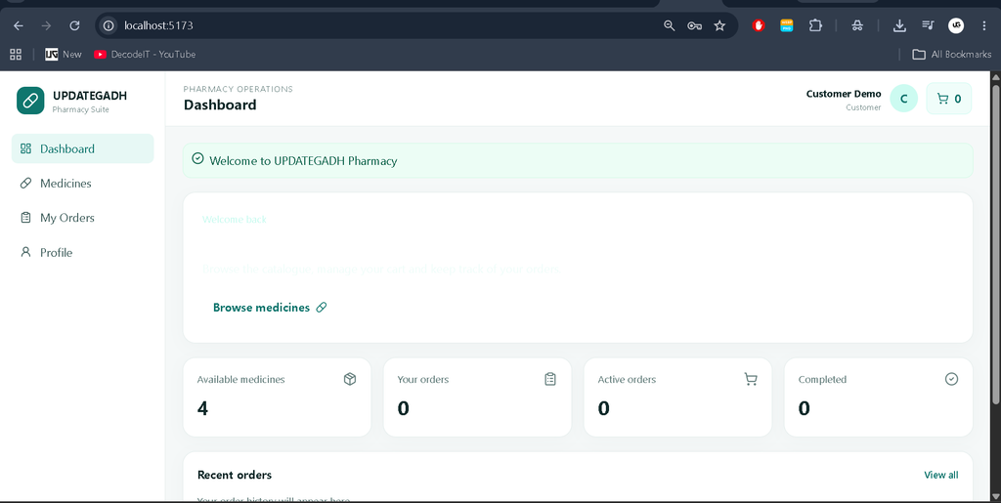Screen dimensions: 1001x503
Task: Click the checkmark icon on Completed card
Action: click(951, 379)
